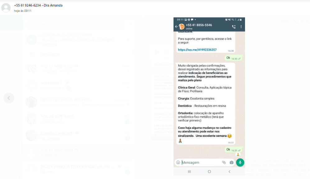Open the camera from message bar

tap(231, 163)
